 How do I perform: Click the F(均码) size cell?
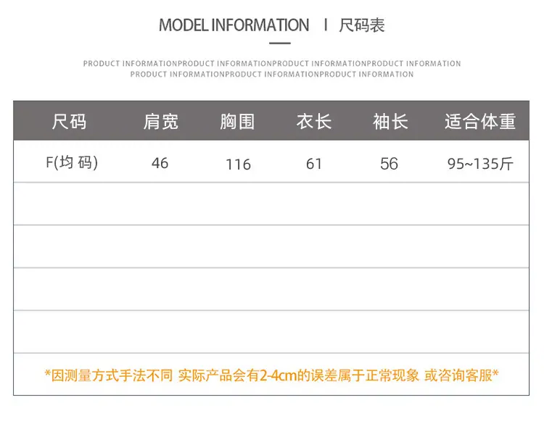click(72, 162)
